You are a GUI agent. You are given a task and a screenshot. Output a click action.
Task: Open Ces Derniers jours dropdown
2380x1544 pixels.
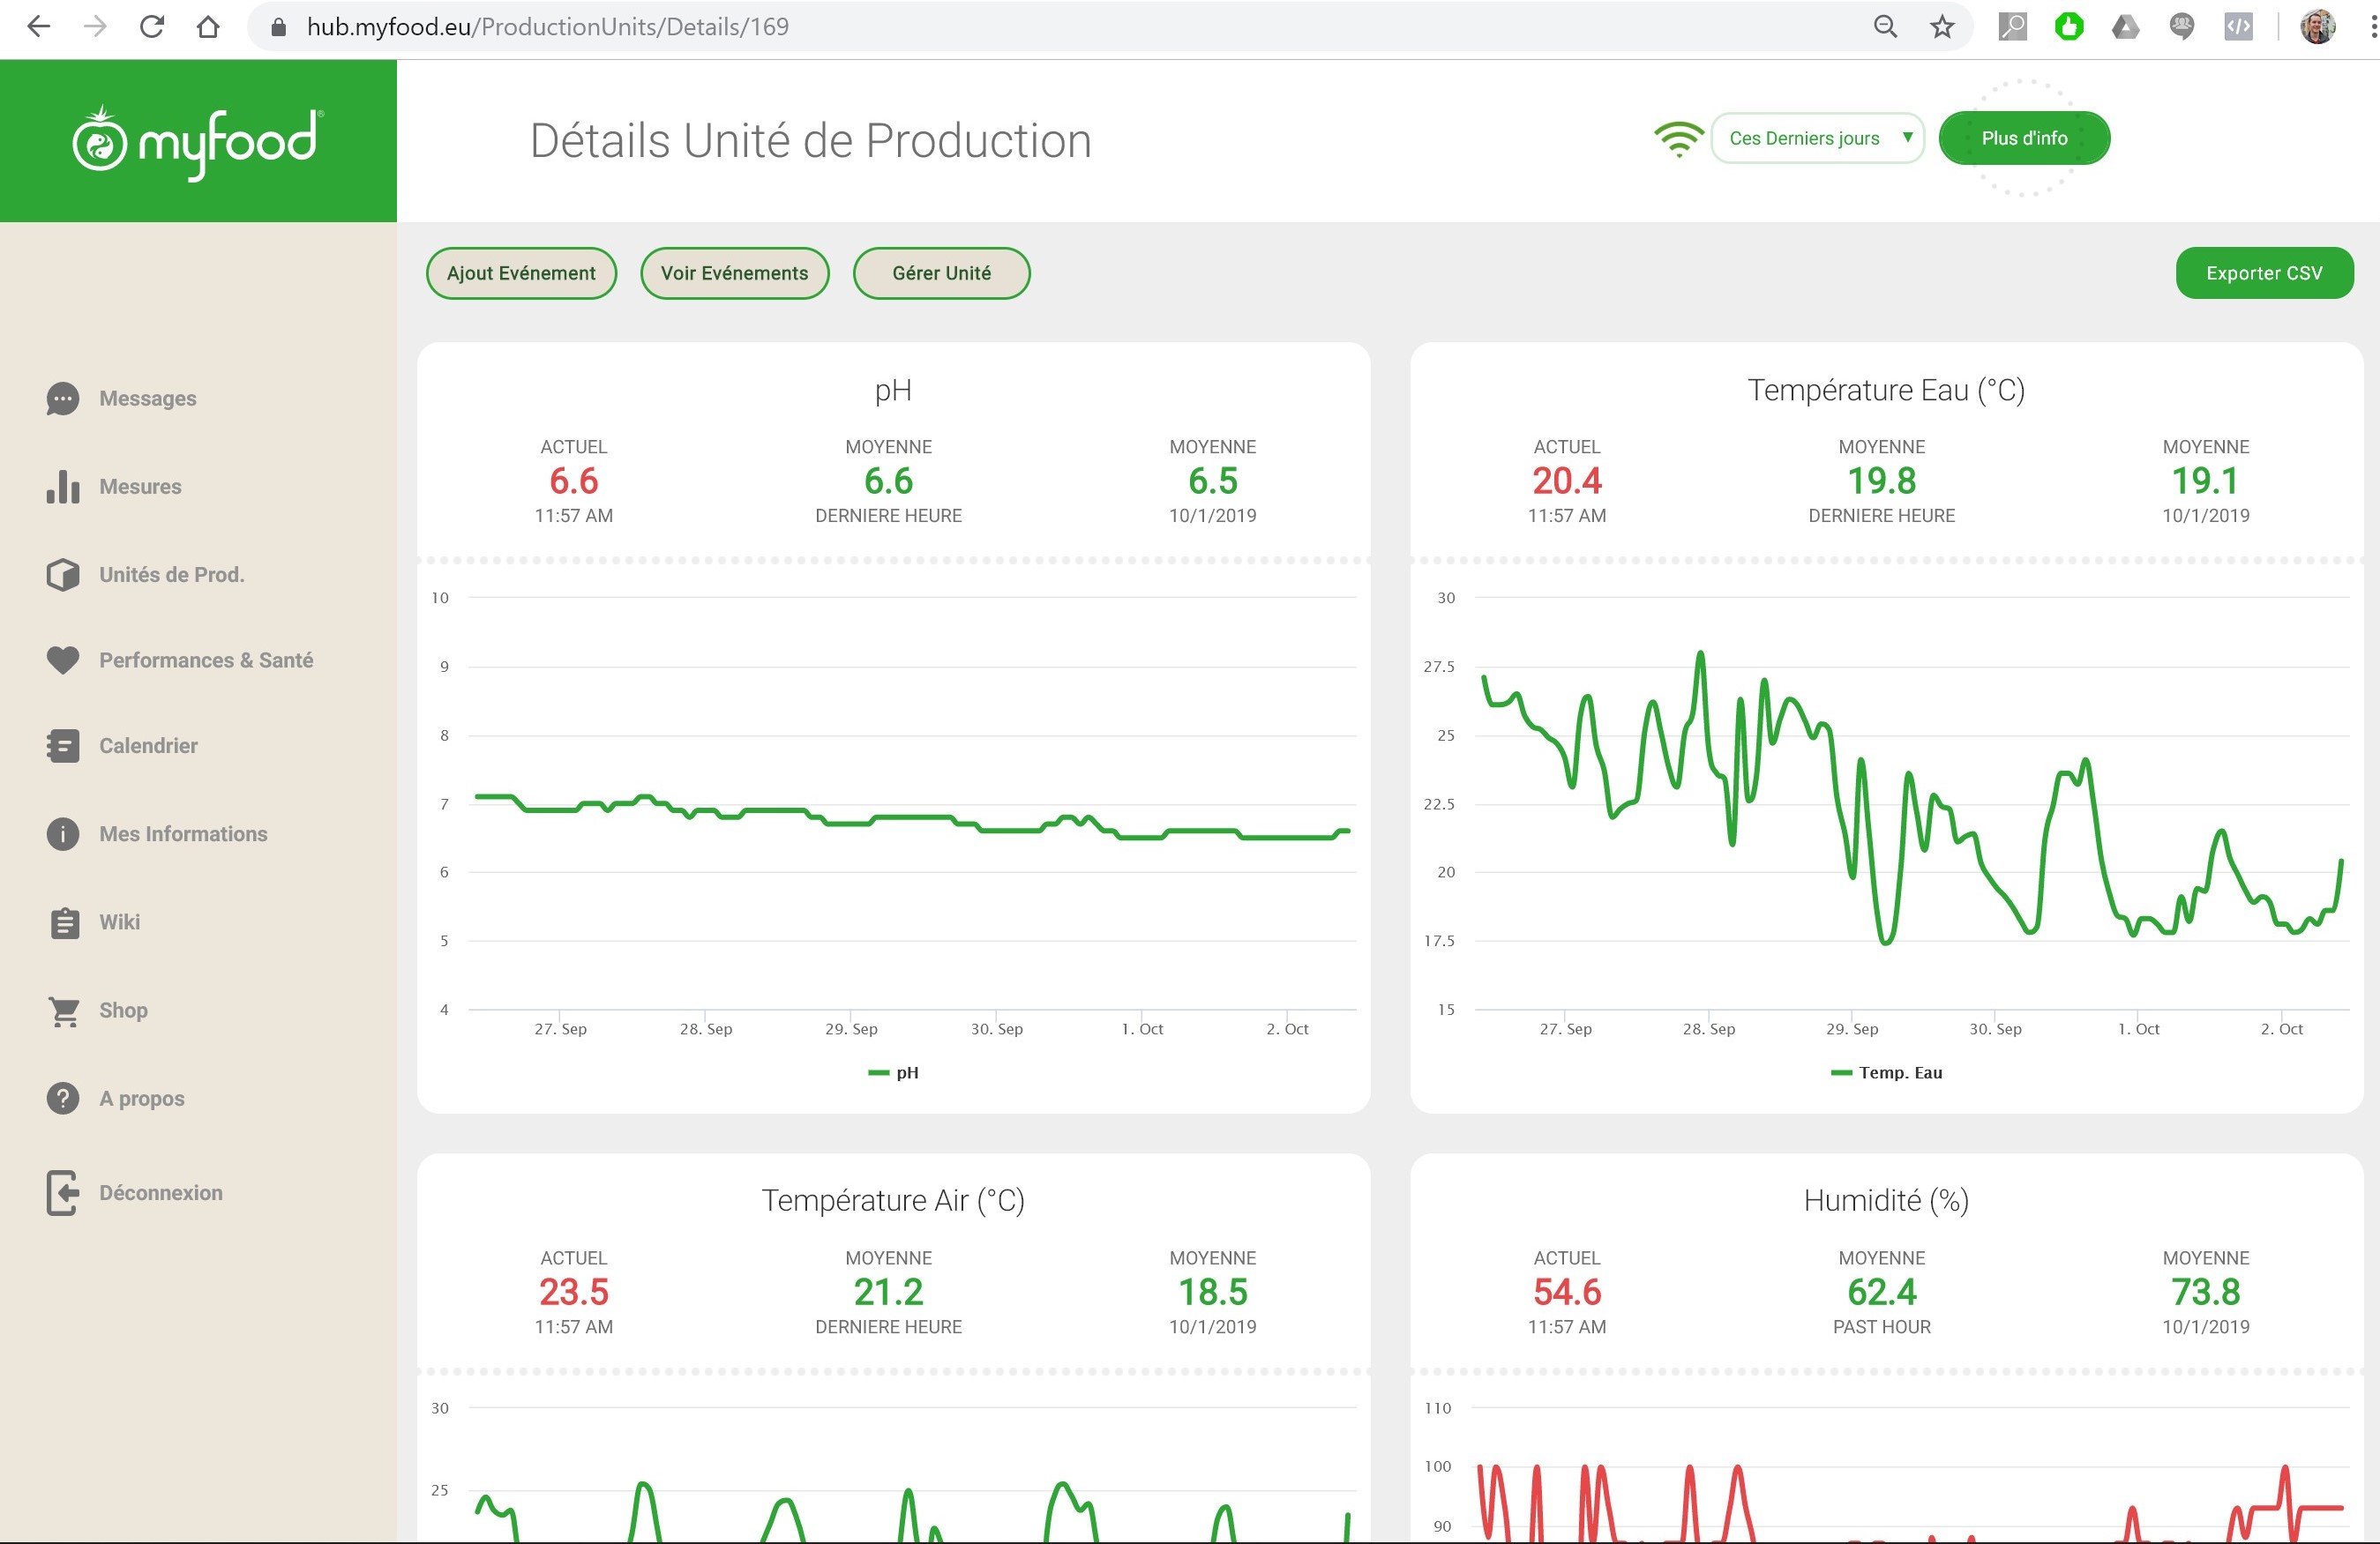pos(1816,139)
